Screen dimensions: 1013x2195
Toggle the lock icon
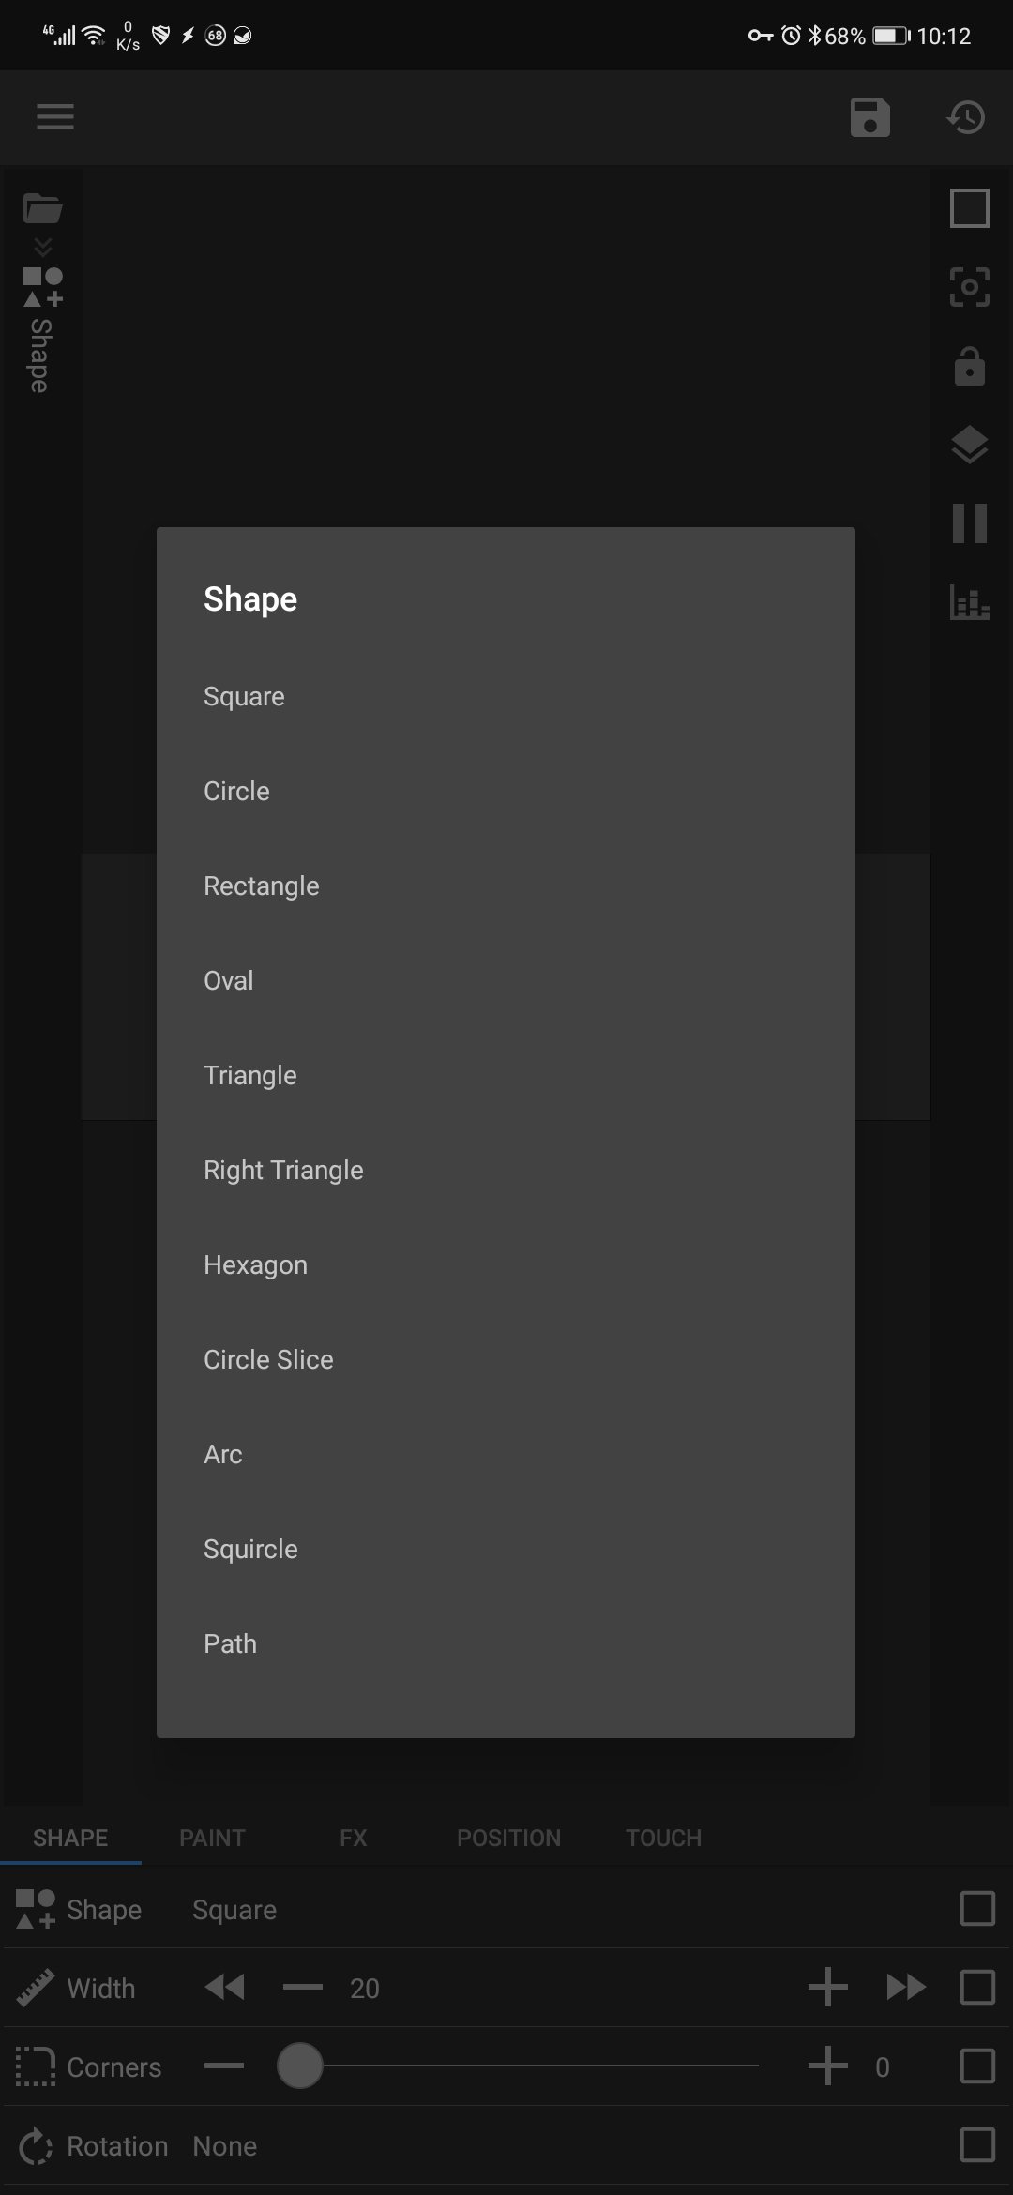click(969, 367)
